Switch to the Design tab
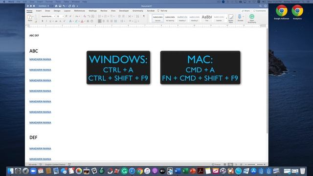Image resolution: width=313 pixels, height=176 pixels. click(57, 11)
